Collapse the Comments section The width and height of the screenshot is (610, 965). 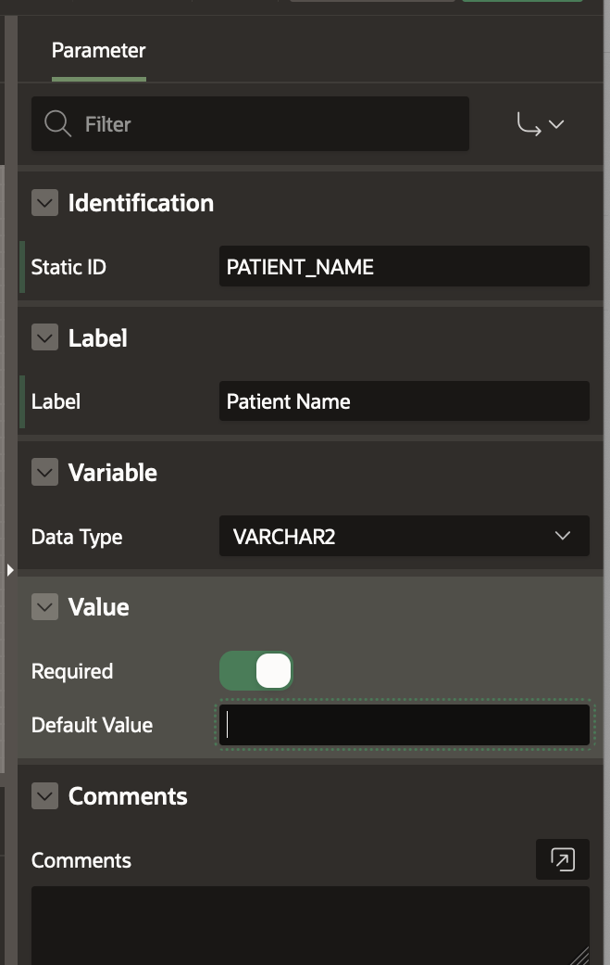pos(44,796)
